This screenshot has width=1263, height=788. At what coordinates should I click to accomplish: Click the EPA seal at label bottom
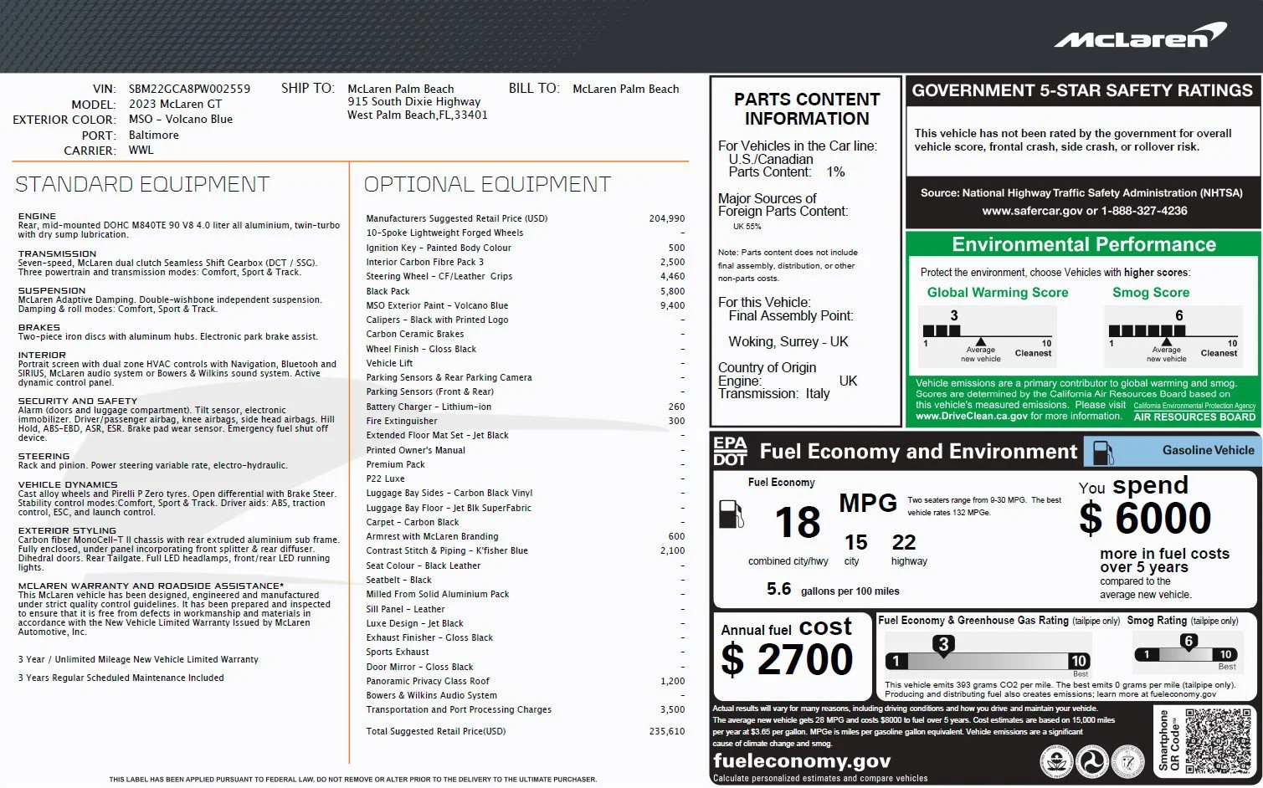(1056, 760)
